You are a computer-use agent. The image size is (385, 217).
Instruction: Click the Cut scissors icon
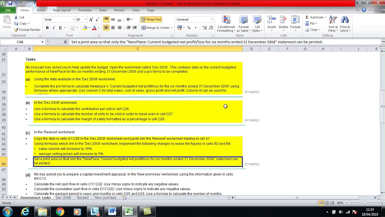pyautogui.click(x=16, y=17)
